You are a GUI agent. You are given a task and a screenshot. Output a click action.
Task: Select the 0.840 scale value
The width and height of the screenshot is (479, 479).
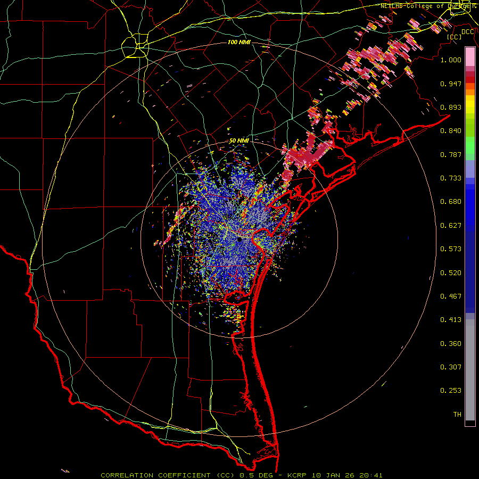tap(451, 131)
